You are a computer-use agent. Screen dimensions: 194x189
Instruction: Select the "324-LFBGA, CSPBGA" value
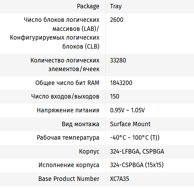coord(135,151)
